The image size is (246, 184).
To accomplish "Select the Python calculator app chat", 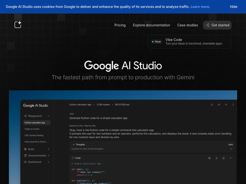I will click(x=37, y=123).
